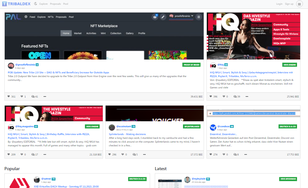Click DEUTSCH D-A-CH tag on @condeas post

(288, 127)
